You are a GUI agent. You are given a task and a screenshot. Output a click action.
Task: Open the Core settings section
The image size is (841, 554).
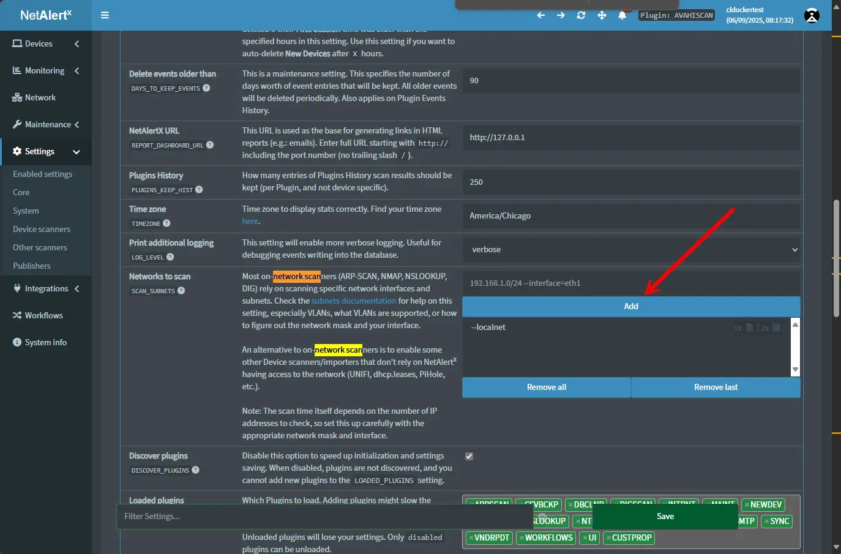click(21, 193)
